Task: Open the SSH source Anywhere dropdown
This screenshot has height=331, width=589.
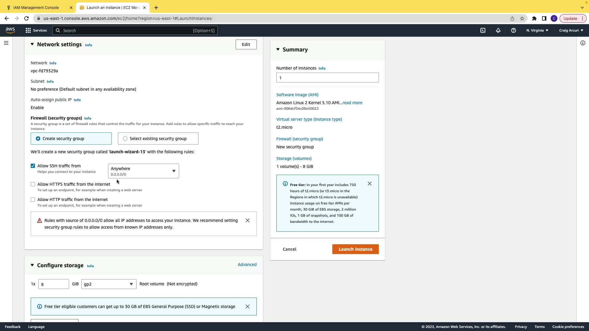Action: (x=143, y=171)
